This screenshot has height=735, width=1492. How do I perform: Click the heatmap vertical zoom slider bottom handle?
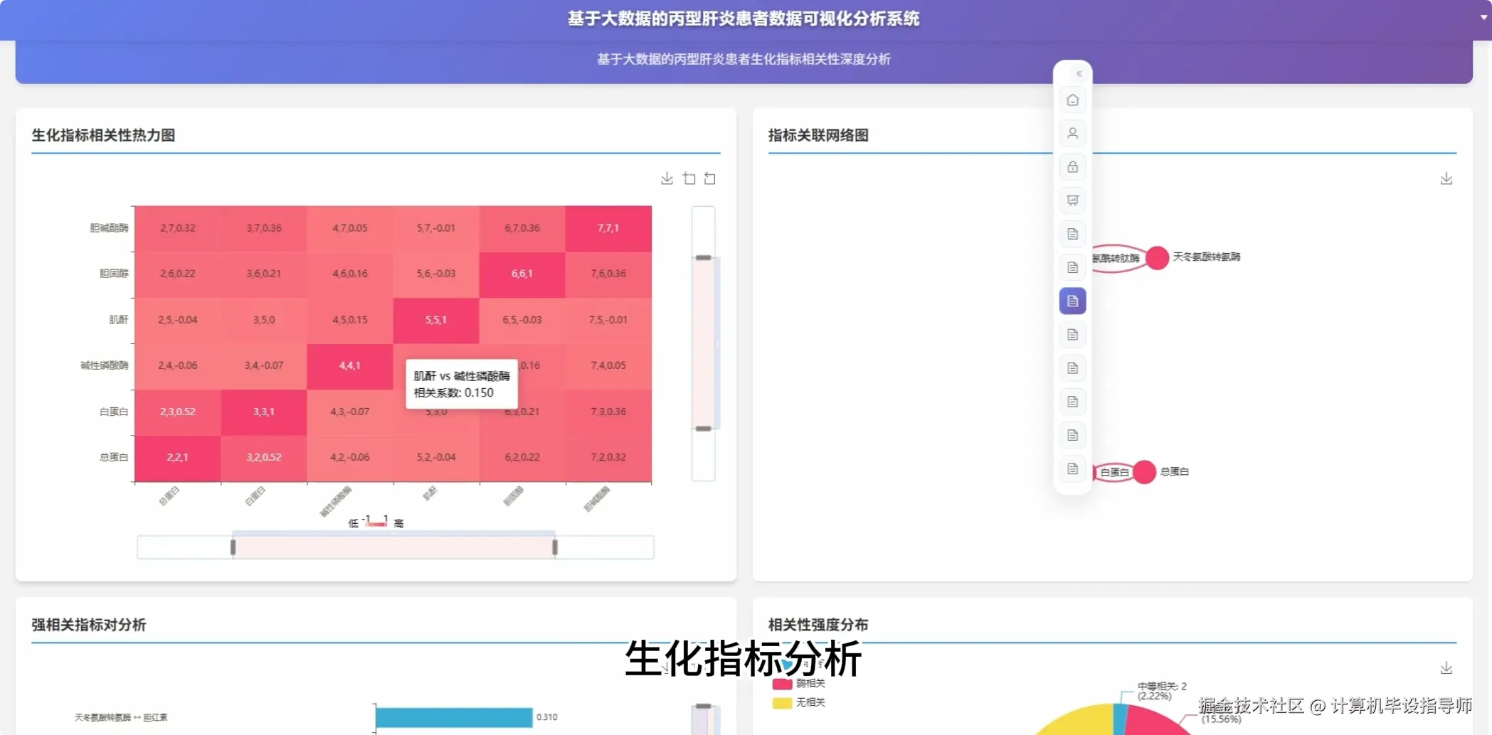click(x=703, y=429)
